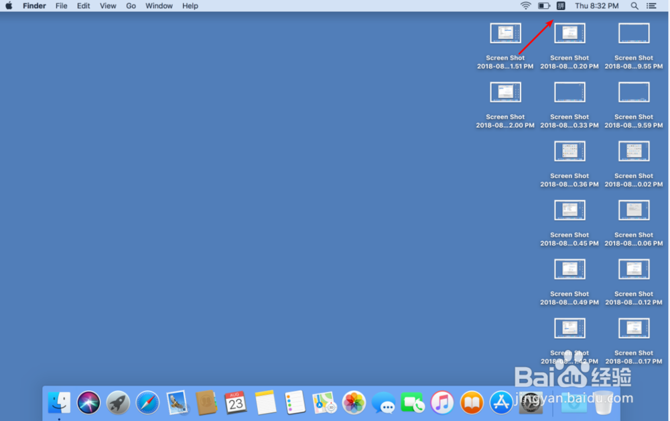Open Spotlight search magnifier
Screen dimensions: 670x421
click(634, 5)
